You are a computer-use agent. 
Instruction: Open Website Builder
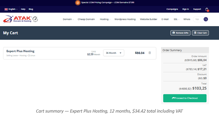tap(149, 19)
